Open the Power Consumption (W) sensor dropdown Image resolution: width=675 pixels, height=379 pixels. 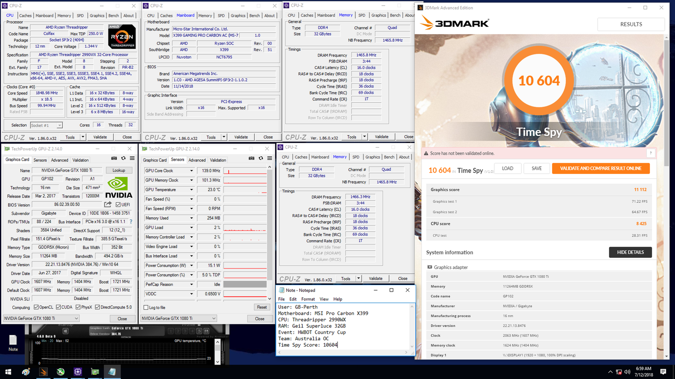[x=192, y=265]
